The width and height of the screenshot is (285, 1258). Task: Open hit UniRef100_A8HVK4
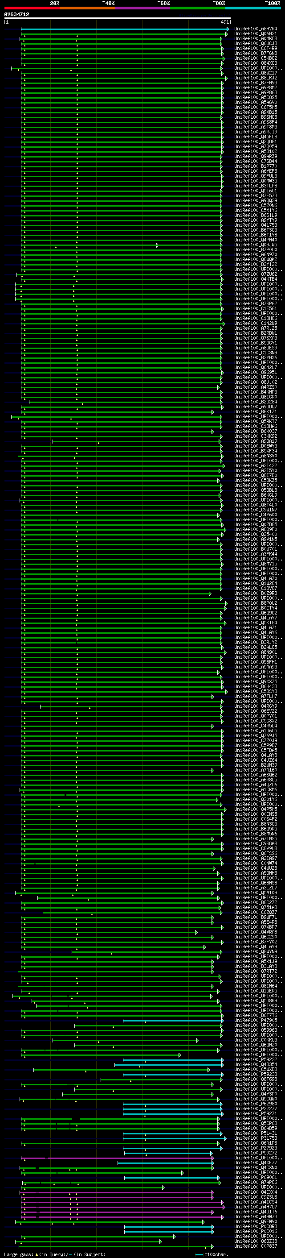click(x=255, y=29)
